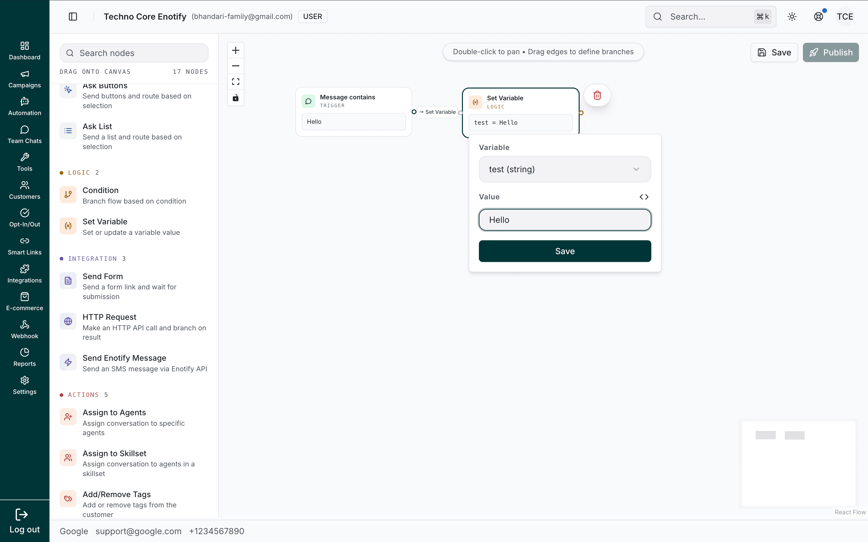Click the Set Variable node output handle
Image resolution: width=868 pixels, height=542 pixels.
click(x=581, y=113)
